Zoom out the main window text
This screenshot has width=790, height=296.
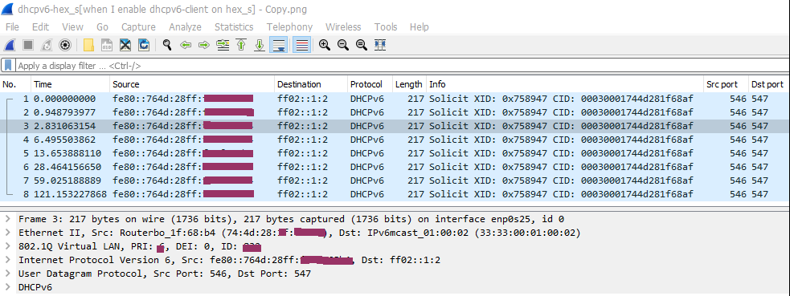pos(343,45)
